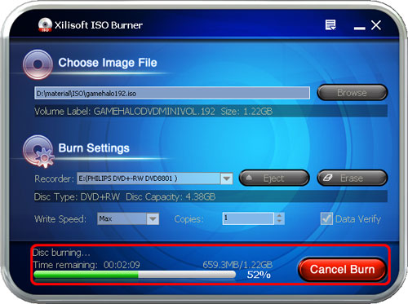Click the image file path field

tap(172, 93)
